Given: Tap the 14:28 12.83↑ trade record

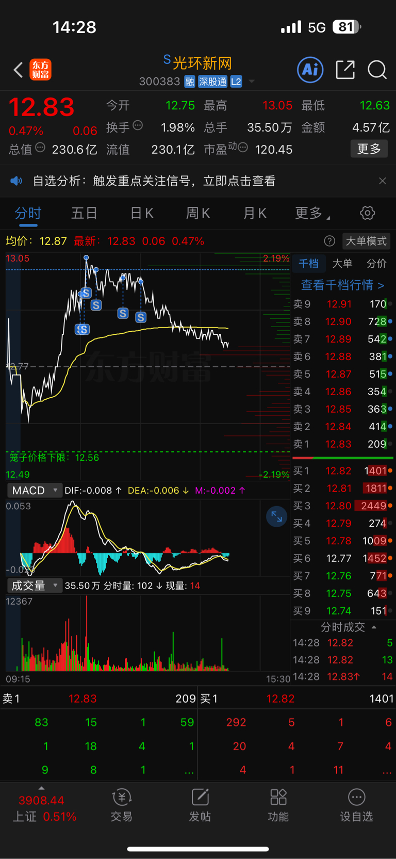Looking at the screenshot, I should pyautogui.click(x=342, y=676).
